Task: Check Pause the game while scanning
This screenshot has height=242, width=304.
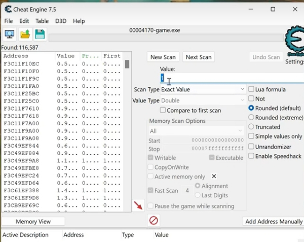Action: tap(150, 205)
